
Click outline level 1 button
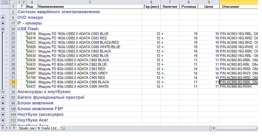coord(3,2)
